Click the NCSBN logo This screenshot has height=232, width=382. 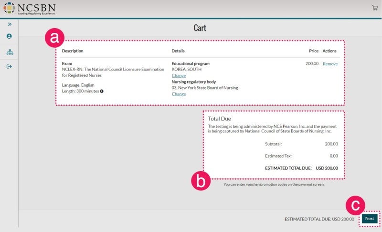(x=30, y=8)
